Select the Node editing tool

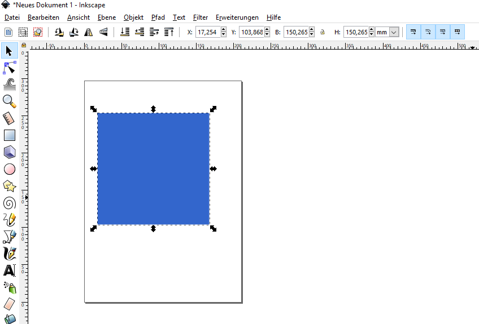tap(9, 68)
